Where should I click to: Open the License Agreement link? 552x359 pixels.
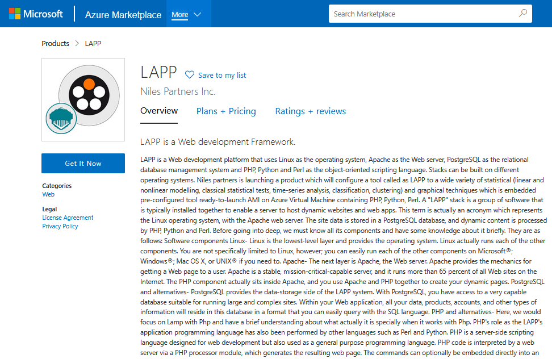pos(68,218)
